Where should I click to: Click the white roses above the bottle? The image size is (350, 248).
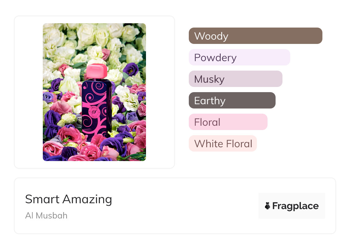click(86, 37)
